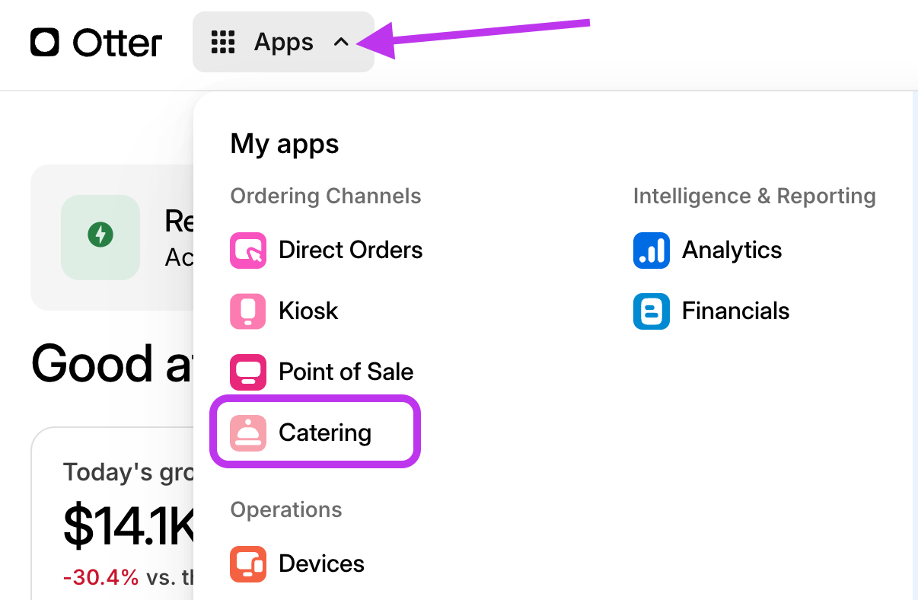
Task: Select the Kiosk app icon
Action: coord(247,311)
